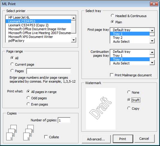This screenshot has height=146, width=160.
Task: Click continuation tray scroll down arrow
Action: 152,63
